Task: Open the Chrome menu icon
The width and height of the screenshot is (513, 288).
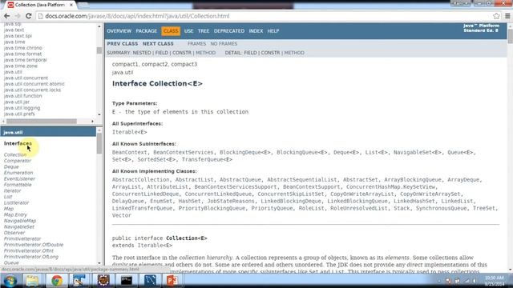Action: point(507,16)
